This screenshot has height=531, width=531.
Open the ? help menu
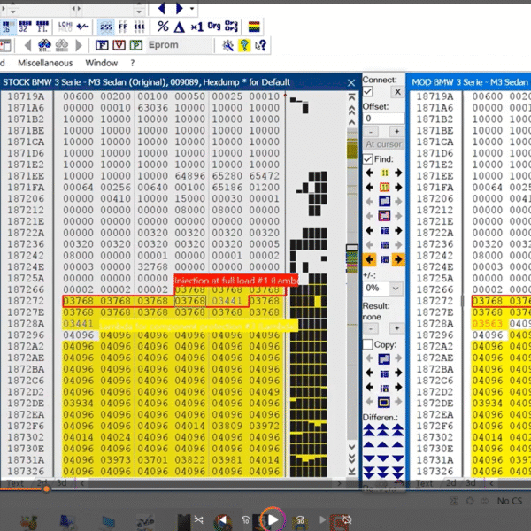133,63
